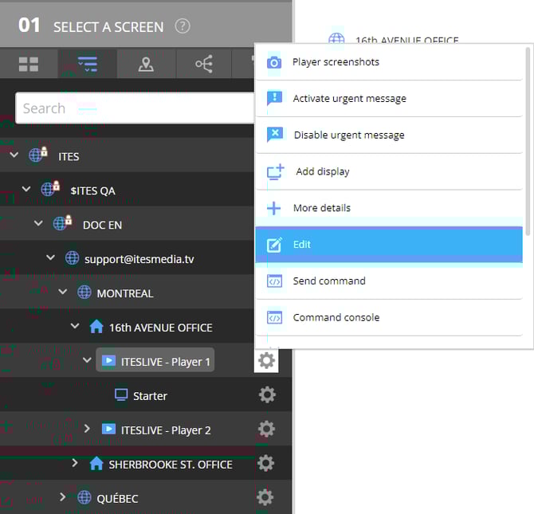Image resolution: width=534 pixels, height=514 pixels.
Task: Collapse the MONTREAL tree node
Action: click(64, 293)
